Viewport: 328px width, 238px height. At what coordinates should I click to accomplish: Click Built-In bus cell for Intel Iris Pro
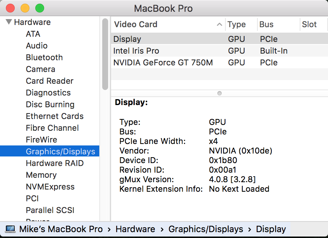click(274, 51)
